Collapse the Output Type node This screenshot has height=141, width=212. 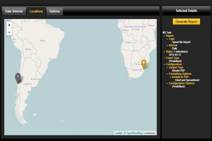coord(167,68)
